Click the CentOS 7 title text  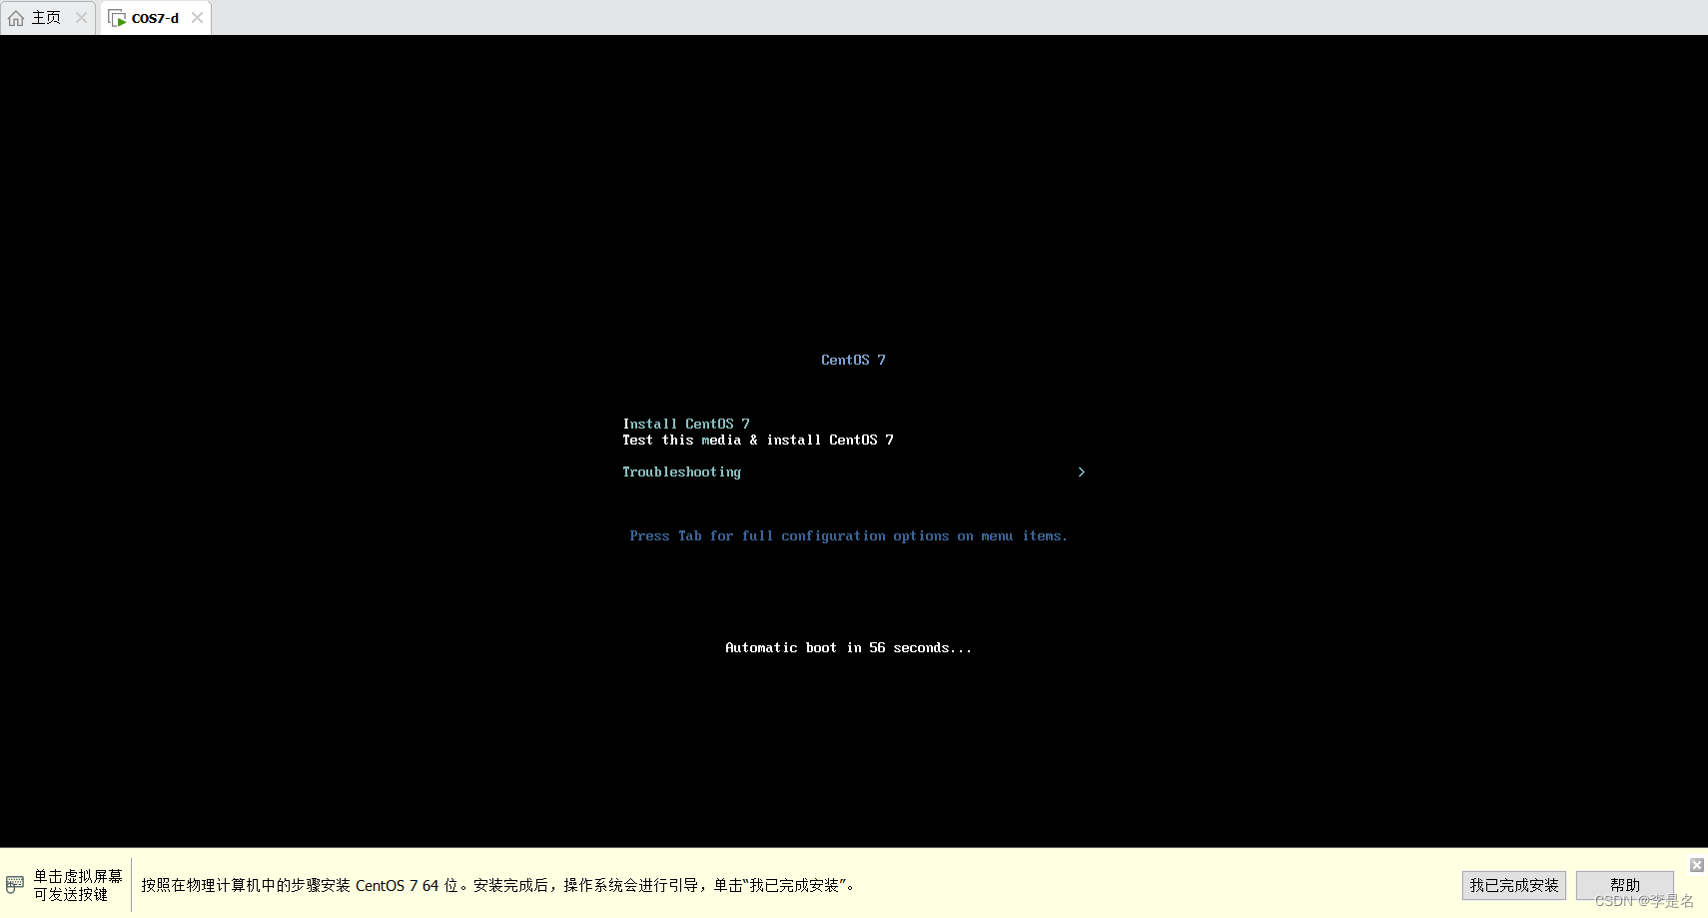pos(853,360)
